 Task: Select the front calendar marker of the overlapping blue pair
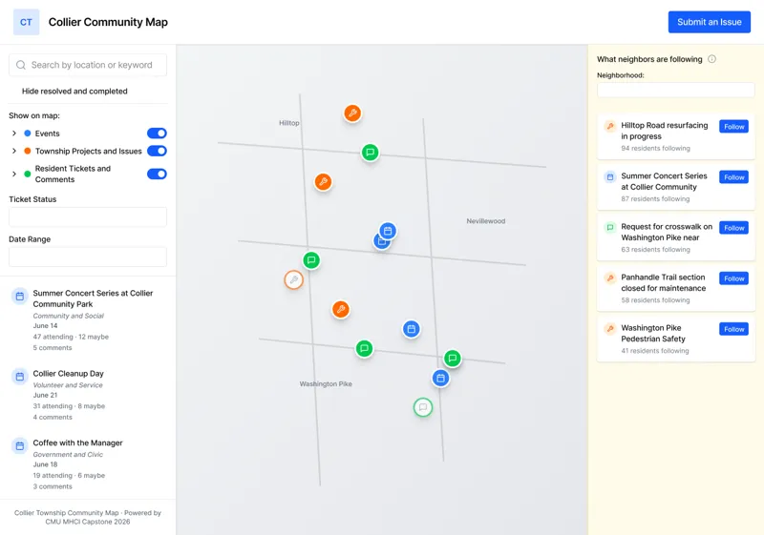(x=388, y=231)
